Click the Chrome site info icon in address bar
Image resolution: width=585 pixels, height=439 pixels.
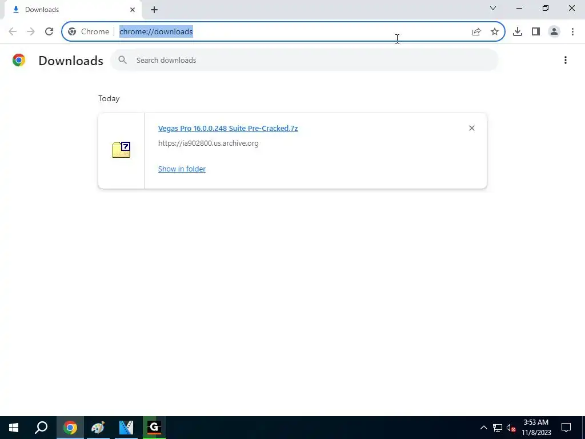(72, 32)
